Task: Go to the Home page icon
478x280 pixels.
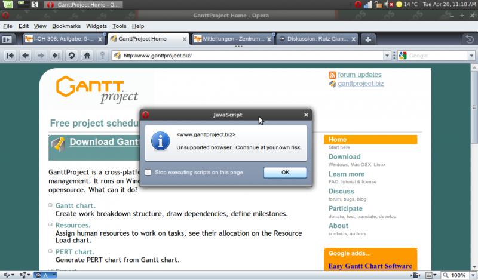Action: [x=87, y=56]
